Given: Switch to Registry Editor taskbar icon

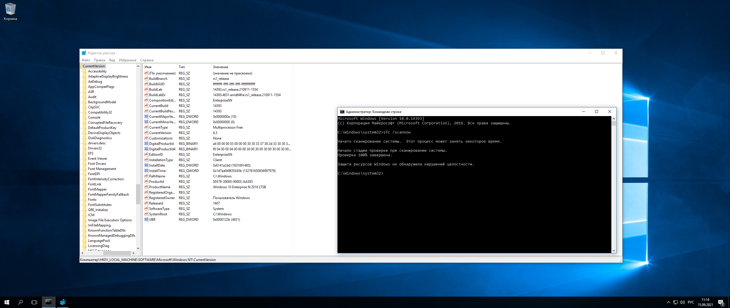Looking at the screenshot, I should click(63, 302).
